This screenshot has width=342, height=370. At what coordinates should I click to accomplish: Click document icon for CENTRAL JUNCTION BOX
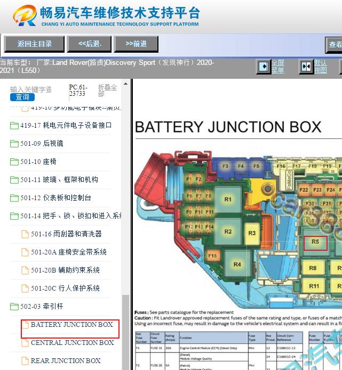(25, 343)
